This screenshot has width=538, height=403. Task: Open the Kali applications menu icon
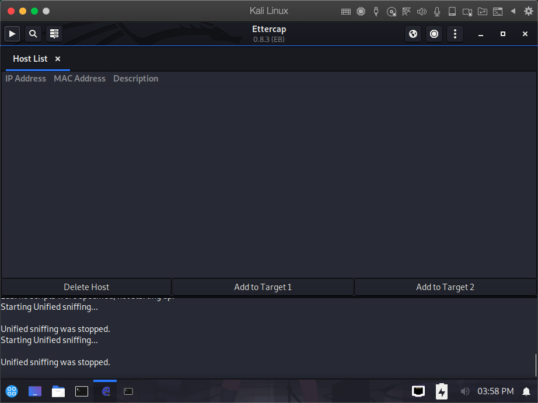point(12,391)
